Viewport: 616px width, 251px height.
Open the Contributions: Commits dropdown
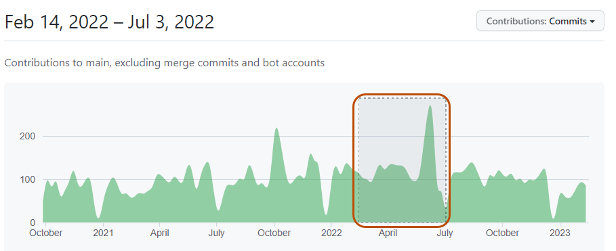(x=540, y=21)
